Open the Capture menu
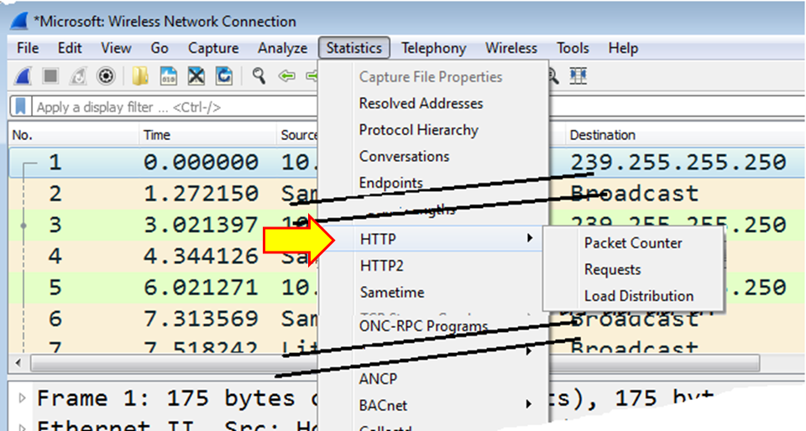The image size is (806, 431). pos(213,49)
